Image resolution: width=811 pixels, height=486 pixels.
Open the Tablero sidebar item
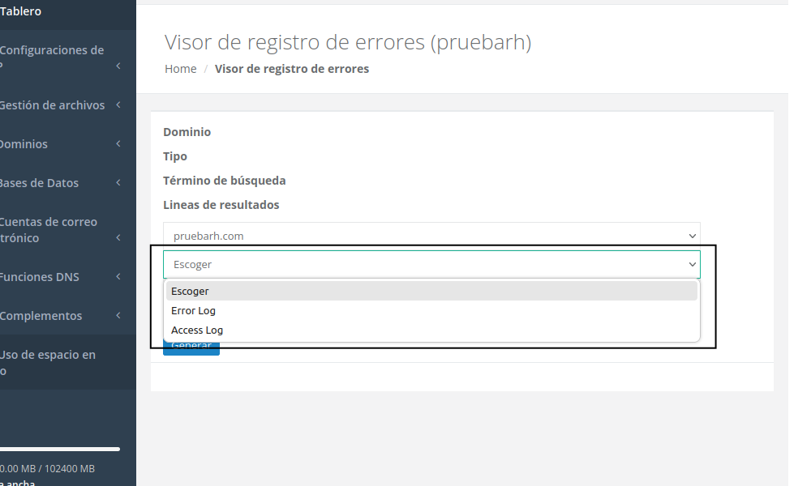pos(21,11)
